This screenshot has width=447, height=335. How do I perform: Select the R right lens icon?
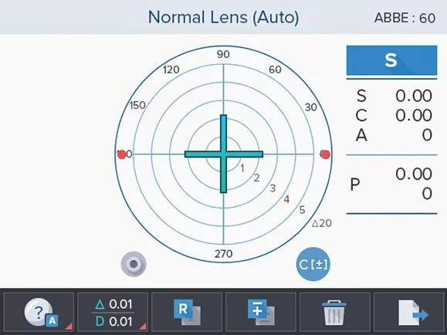click(187, 312)
